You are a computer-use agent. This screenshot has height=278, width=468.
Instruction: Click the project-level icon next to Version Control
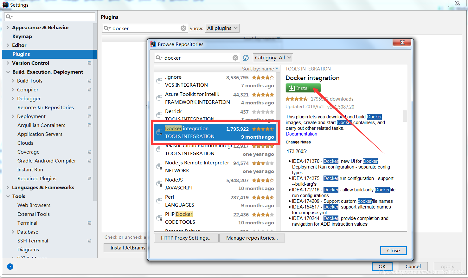pyautogui.click(x=89, y=63)
